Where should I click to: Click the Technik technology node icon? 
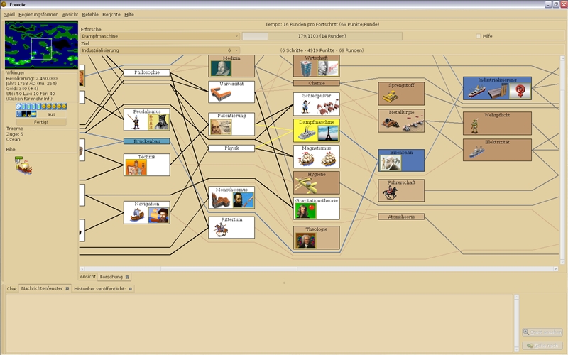tap(136, 168)
